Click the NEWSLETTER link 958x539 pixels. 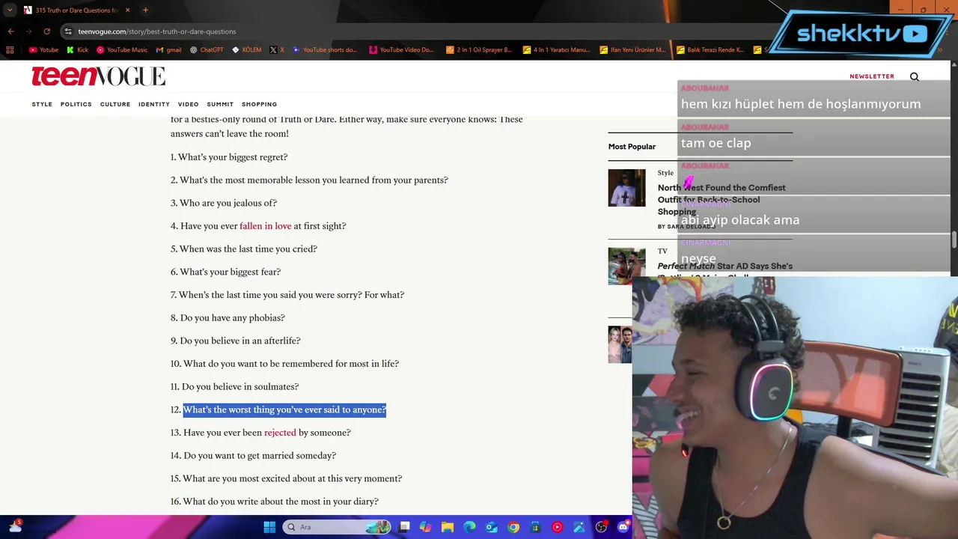tap(872, 76)
